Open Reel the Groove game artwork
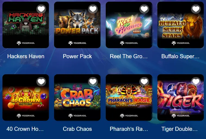206x139 pixels. pyautogui.click(x=129, y=25)
